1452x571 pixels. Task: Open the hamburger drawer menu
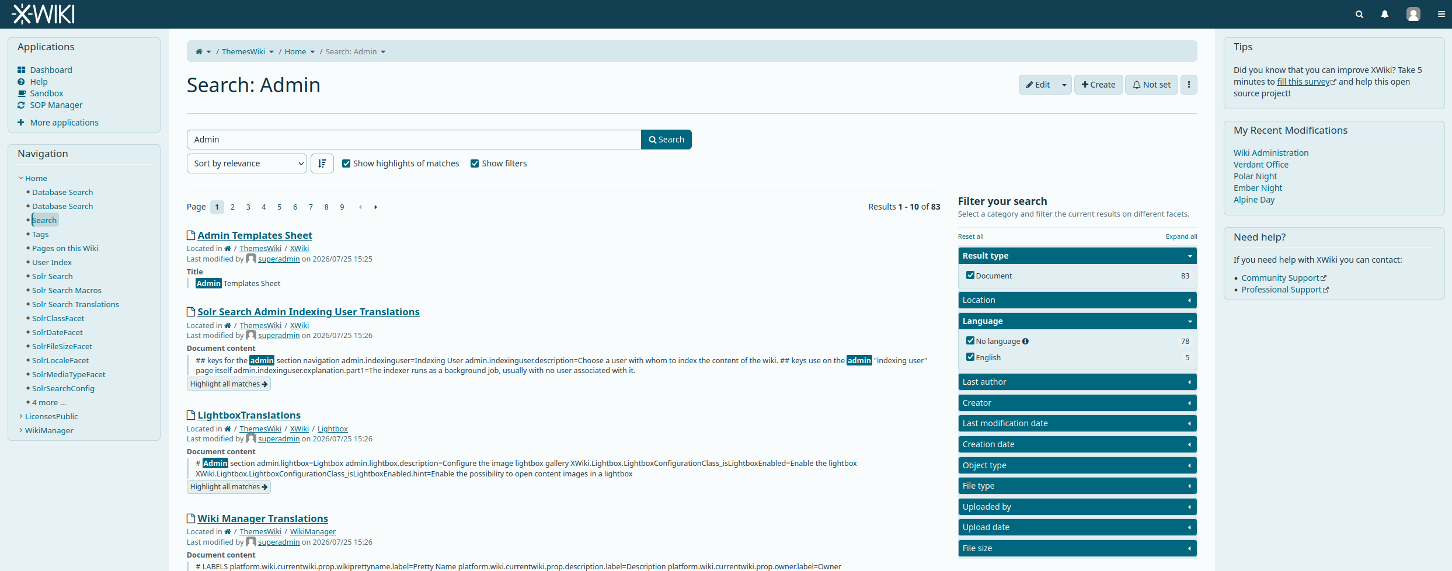[x=1441, y=14]
